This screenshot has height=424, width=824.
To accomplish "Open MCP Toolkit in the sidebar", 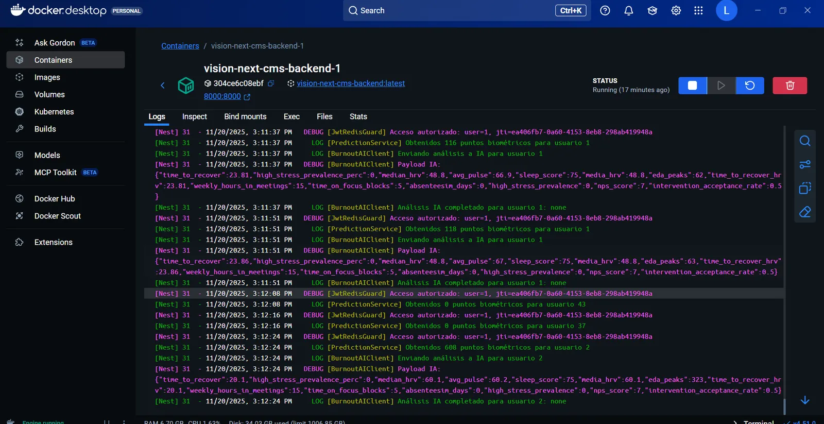I will (65, 173).
